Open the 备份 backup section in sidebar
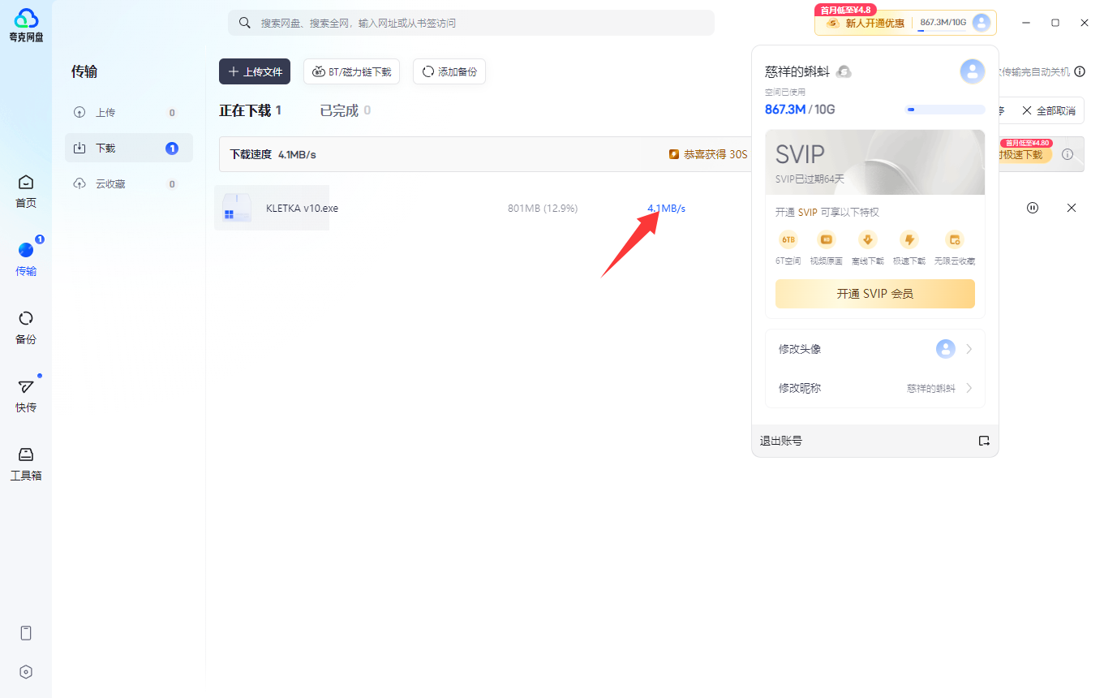1104x698 pixels. click(x=25, y=327)
